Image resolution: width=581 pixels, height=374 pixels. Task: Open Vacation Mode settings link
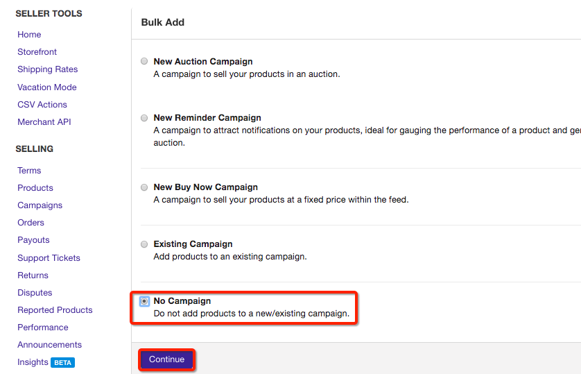(47, 87)
